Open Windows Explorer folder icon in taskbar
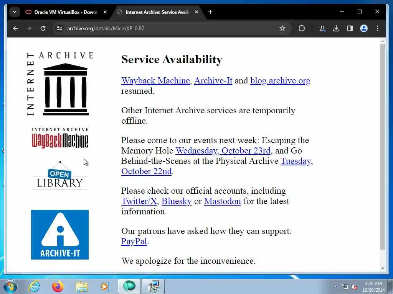Viewport: 393px width, 294px height. click(x=82, y=286)
